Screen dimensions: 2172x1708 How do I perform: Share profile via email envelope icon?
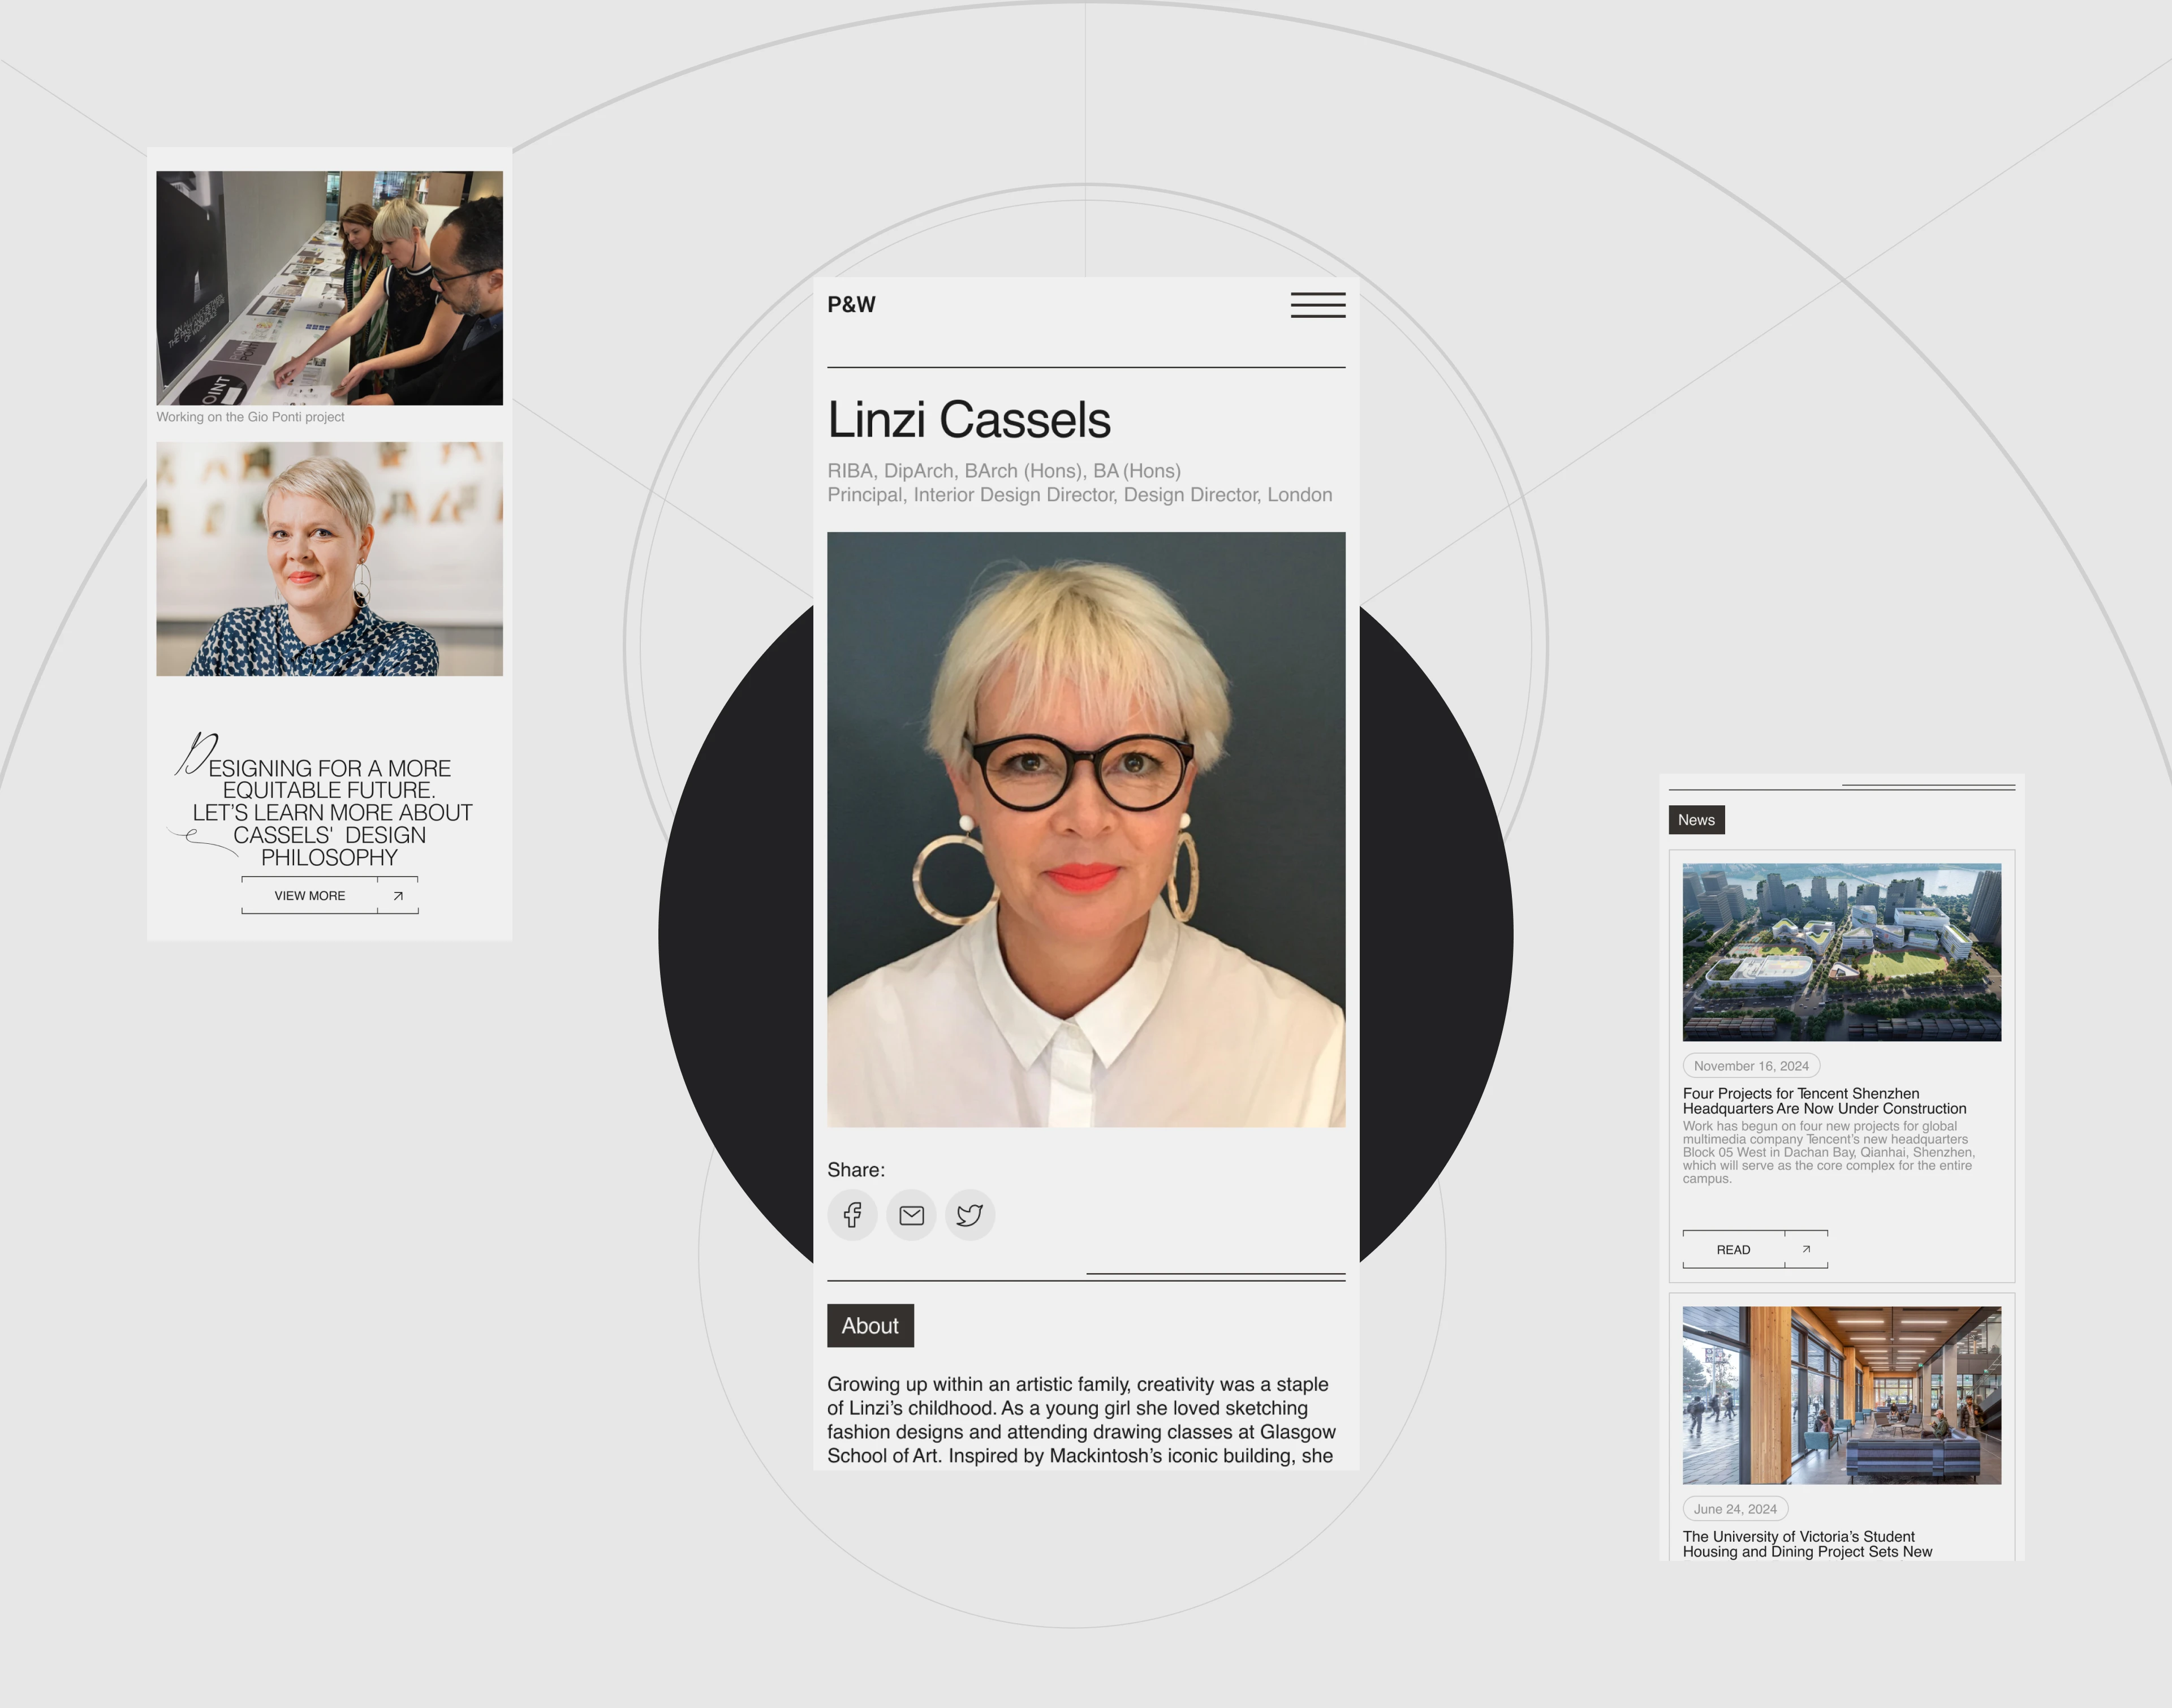point(911,1215)
